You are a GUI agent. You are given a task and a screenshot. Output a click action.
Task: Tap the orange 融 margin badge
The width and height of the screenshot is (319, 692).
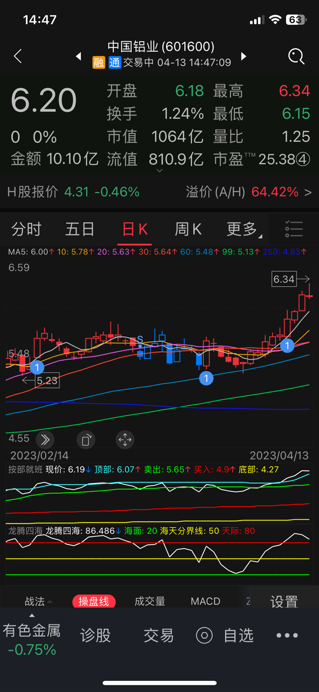pos(98,62)
